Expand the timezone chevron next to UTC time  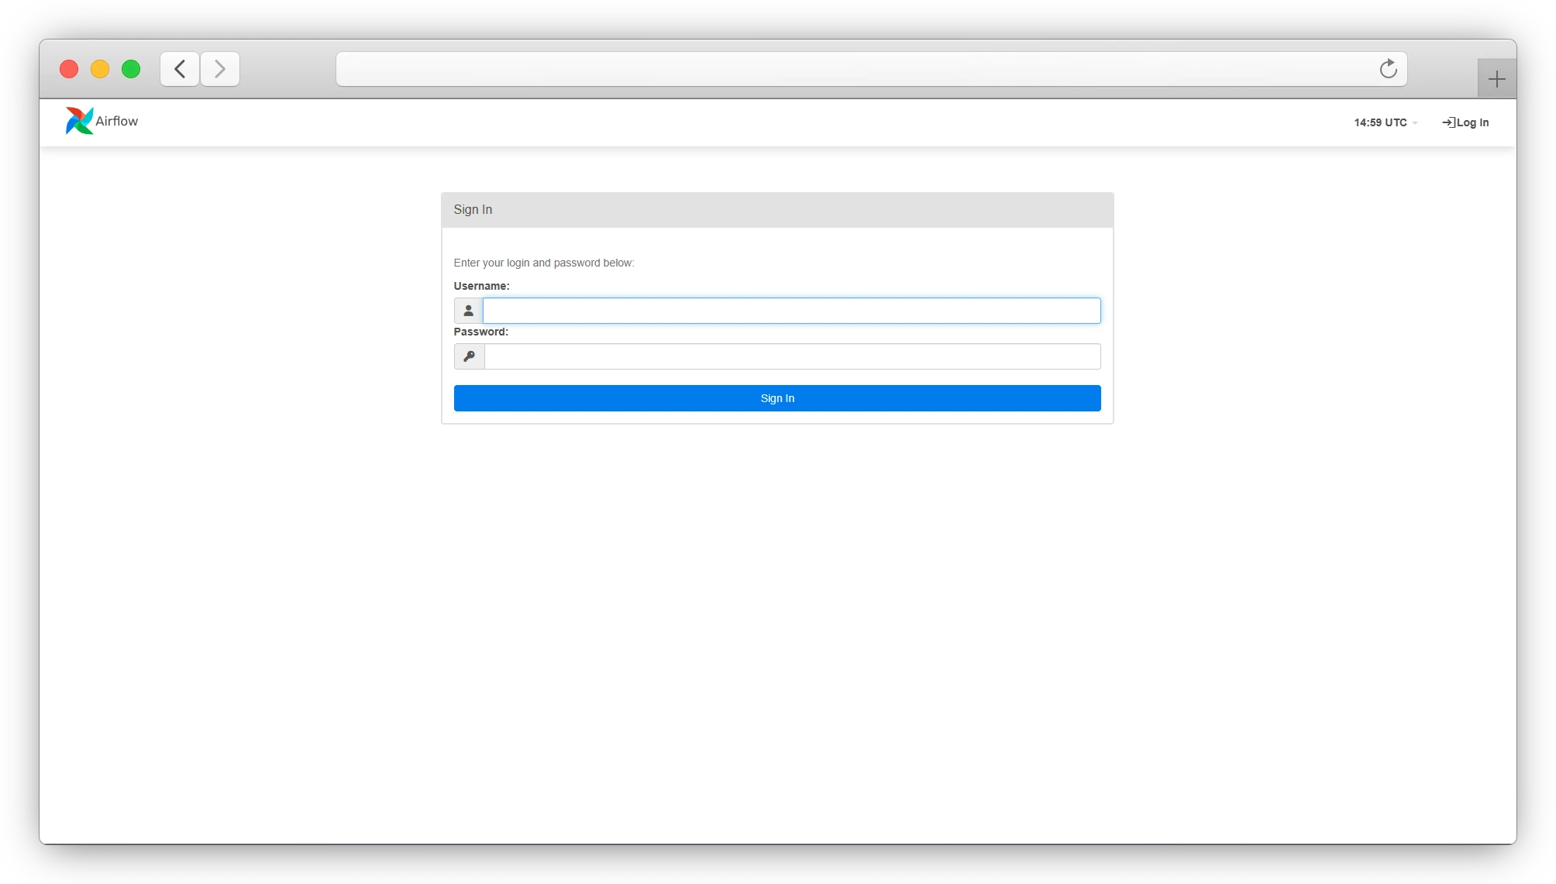coord(1415,122)
